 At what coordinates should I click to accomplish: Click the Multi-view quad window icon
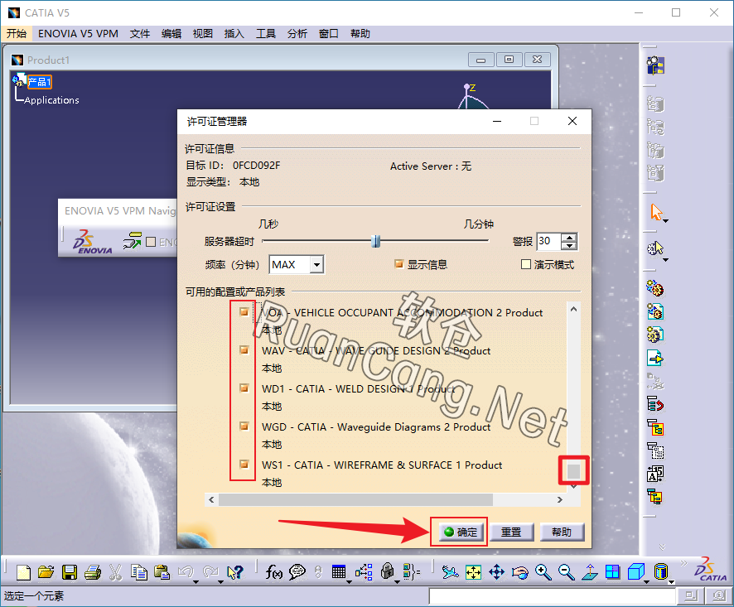[612, 572]
